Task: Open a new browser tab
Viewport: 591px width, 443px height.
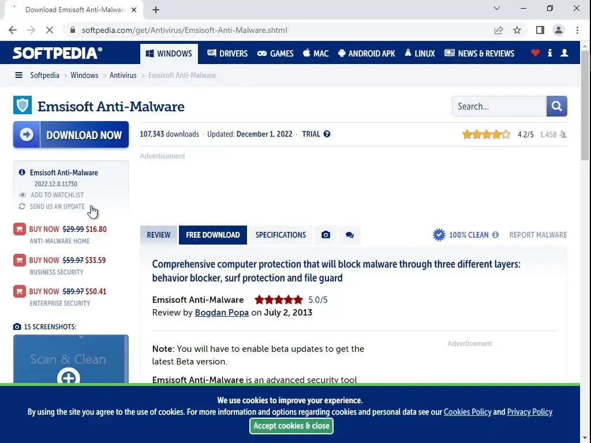Action: click(156, 10)
